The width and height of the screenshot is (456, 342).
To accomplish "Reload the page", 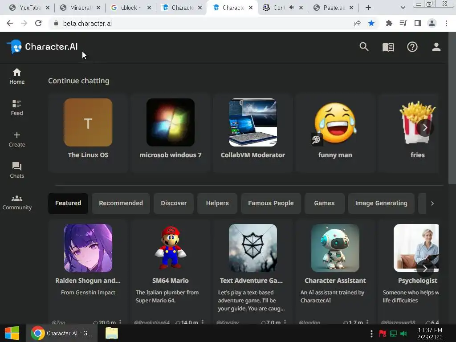I will click(38, 23).
